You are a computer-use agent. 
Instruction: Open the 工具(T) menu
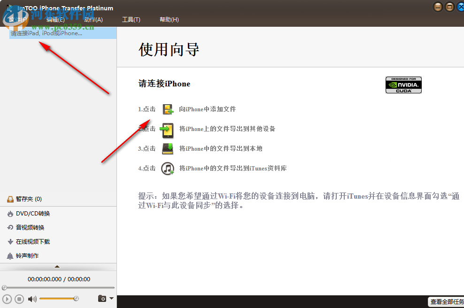tap(131, 19)
